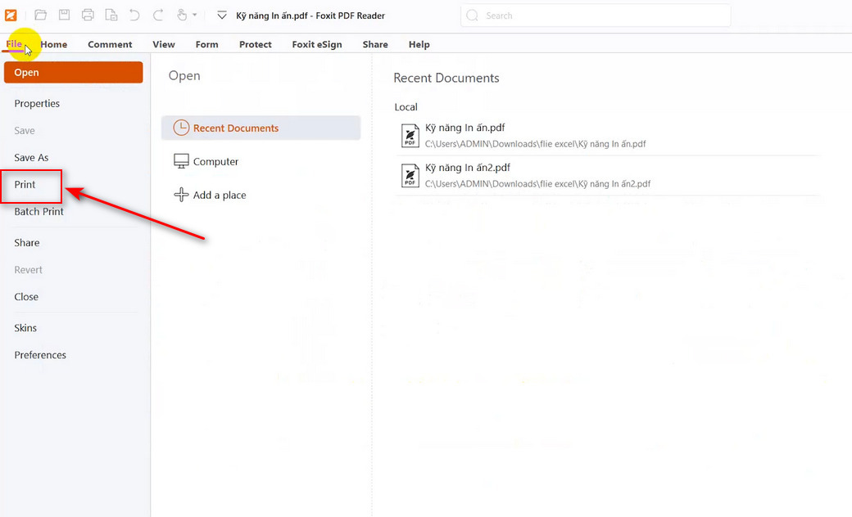This screenshot has width=852, height=517.
Task: Click the Search input field
Action: 596,16
